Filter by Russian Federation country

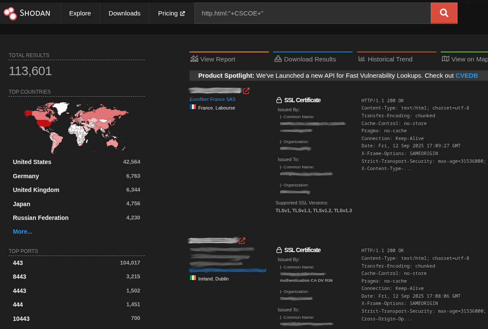point(76,218)
